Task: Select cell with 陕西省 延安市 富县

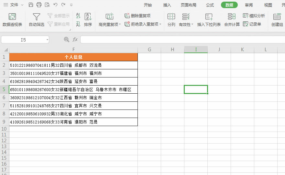Action: [73, 81]
